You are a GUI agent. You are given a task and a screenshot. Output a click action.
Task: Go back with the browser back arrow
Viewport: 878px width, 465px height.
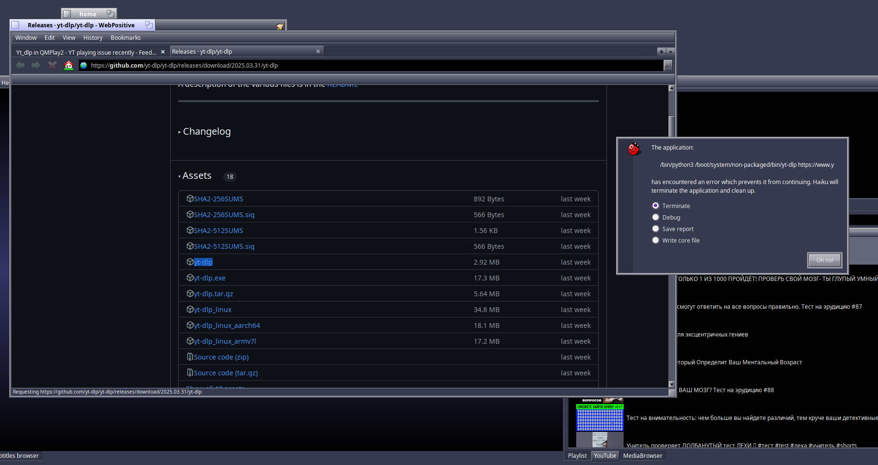(x=20, y=65)
